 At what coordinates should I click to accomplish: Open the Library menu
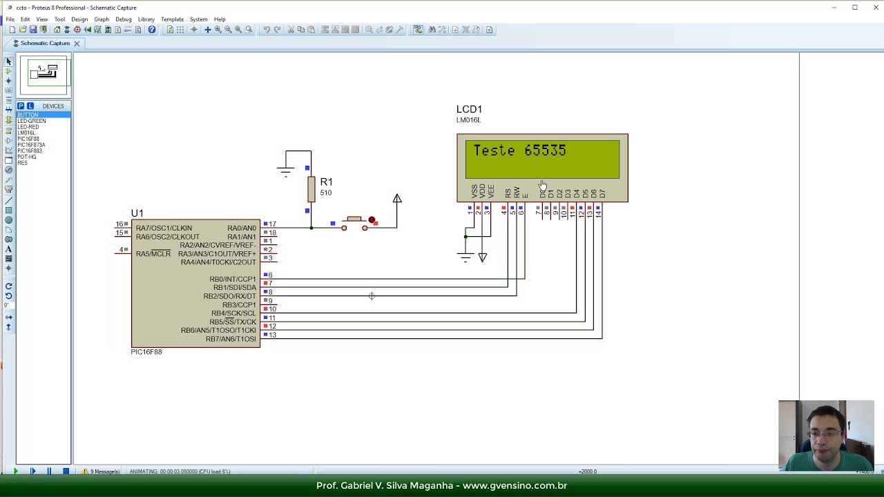[146, 19]
